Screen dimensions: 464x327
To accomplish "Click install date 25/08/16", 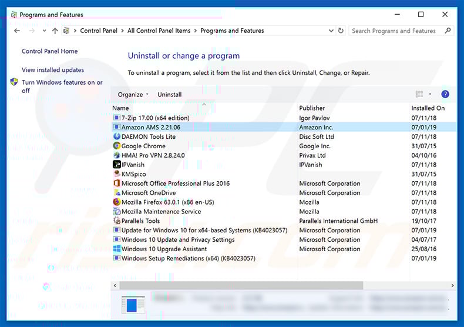I will pyautogui.click(x=423, y=249).
